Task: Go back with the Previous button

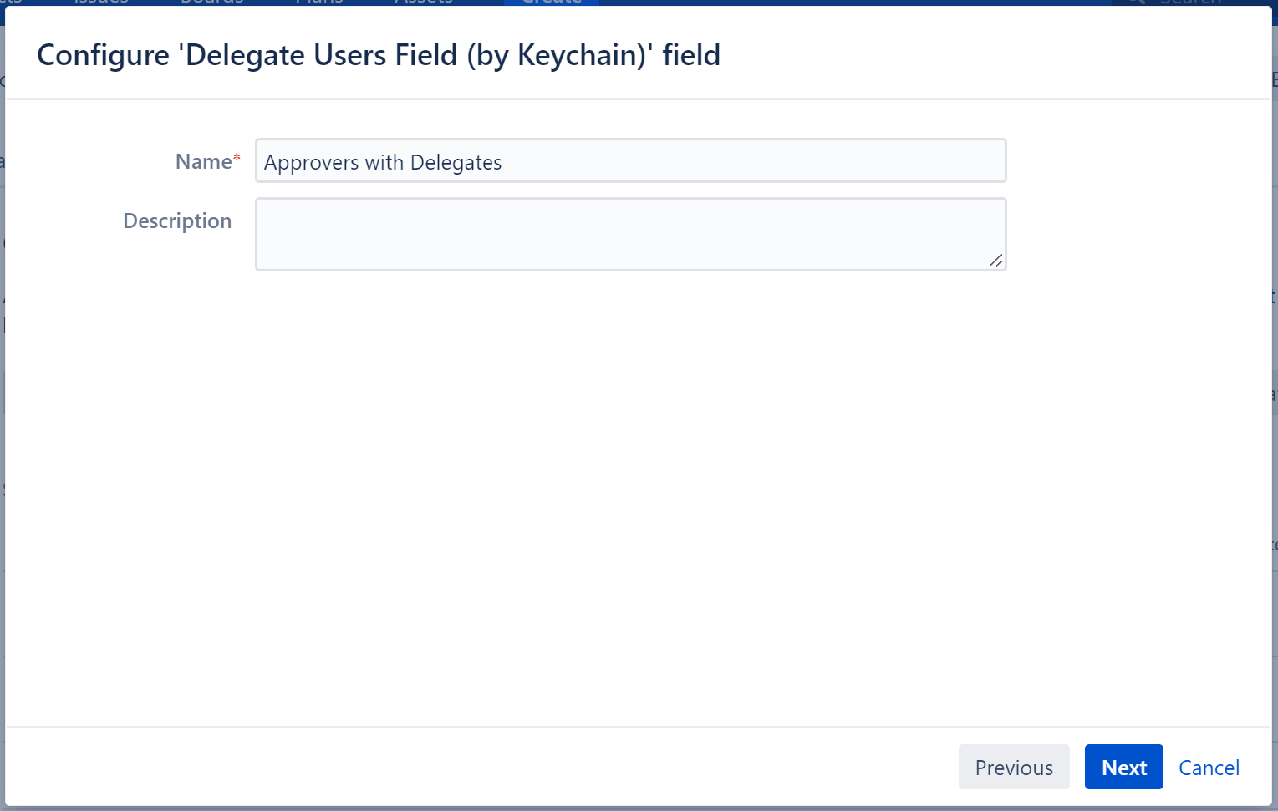Action: pos(1013,767)
